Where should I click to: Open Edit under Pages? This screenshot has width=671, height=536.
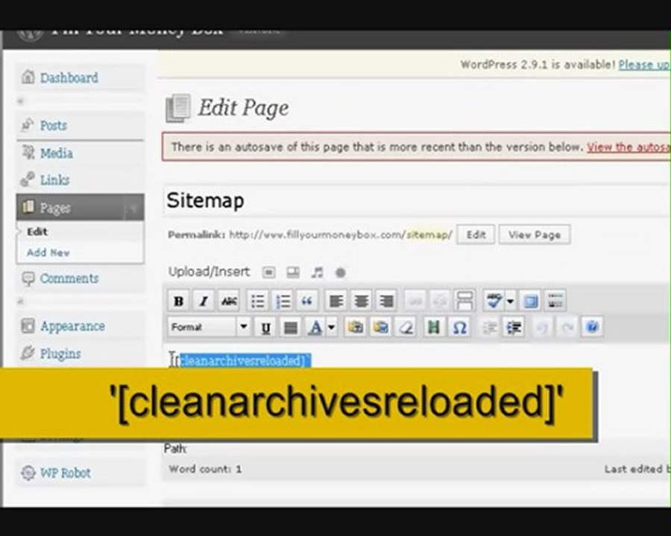click(x=37, y=232)
